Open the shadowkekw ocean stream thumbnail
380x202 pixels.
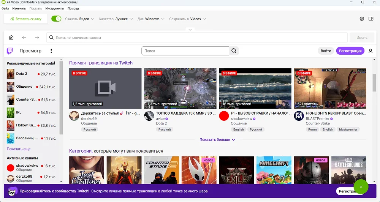pyautogui.click(x=255, y=88)
